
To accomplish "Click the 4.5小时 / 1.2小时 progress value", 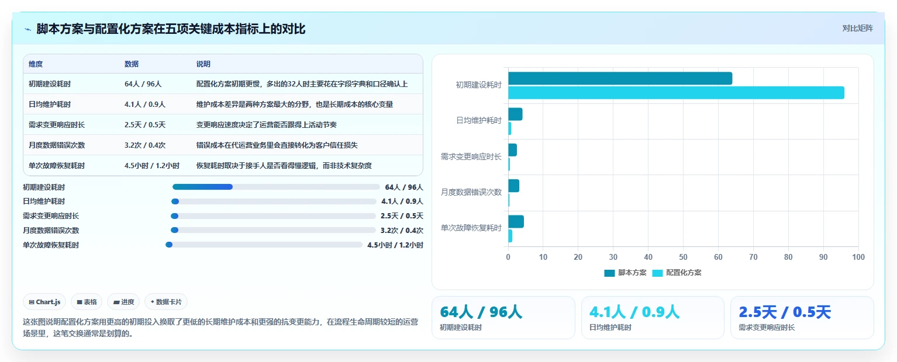I will point(395,245).
